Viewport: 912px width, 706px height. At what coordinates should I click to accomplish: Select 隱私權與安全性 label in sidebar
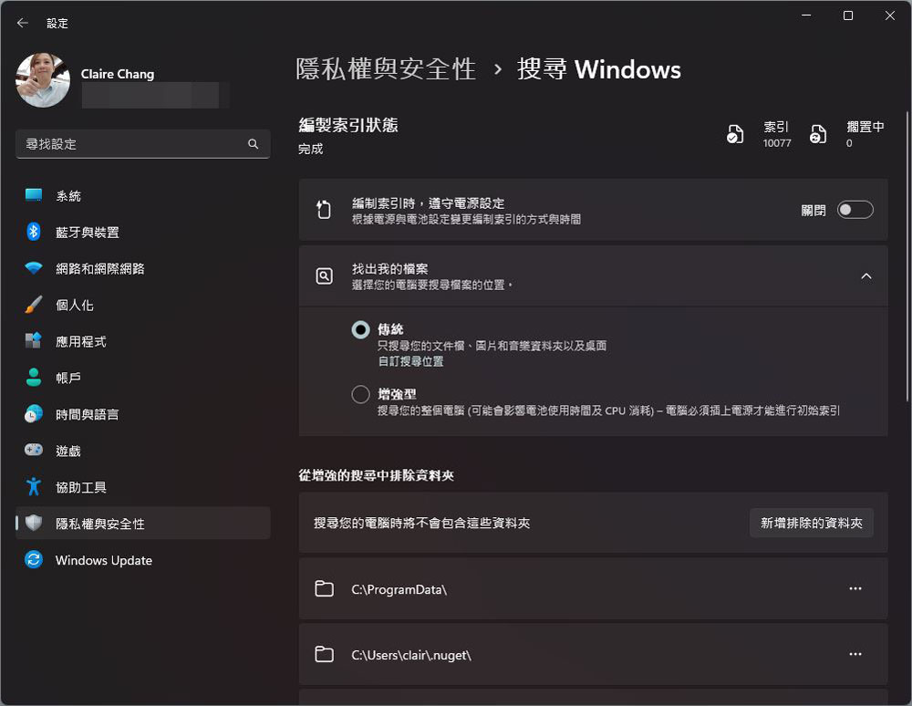point(100,524)
